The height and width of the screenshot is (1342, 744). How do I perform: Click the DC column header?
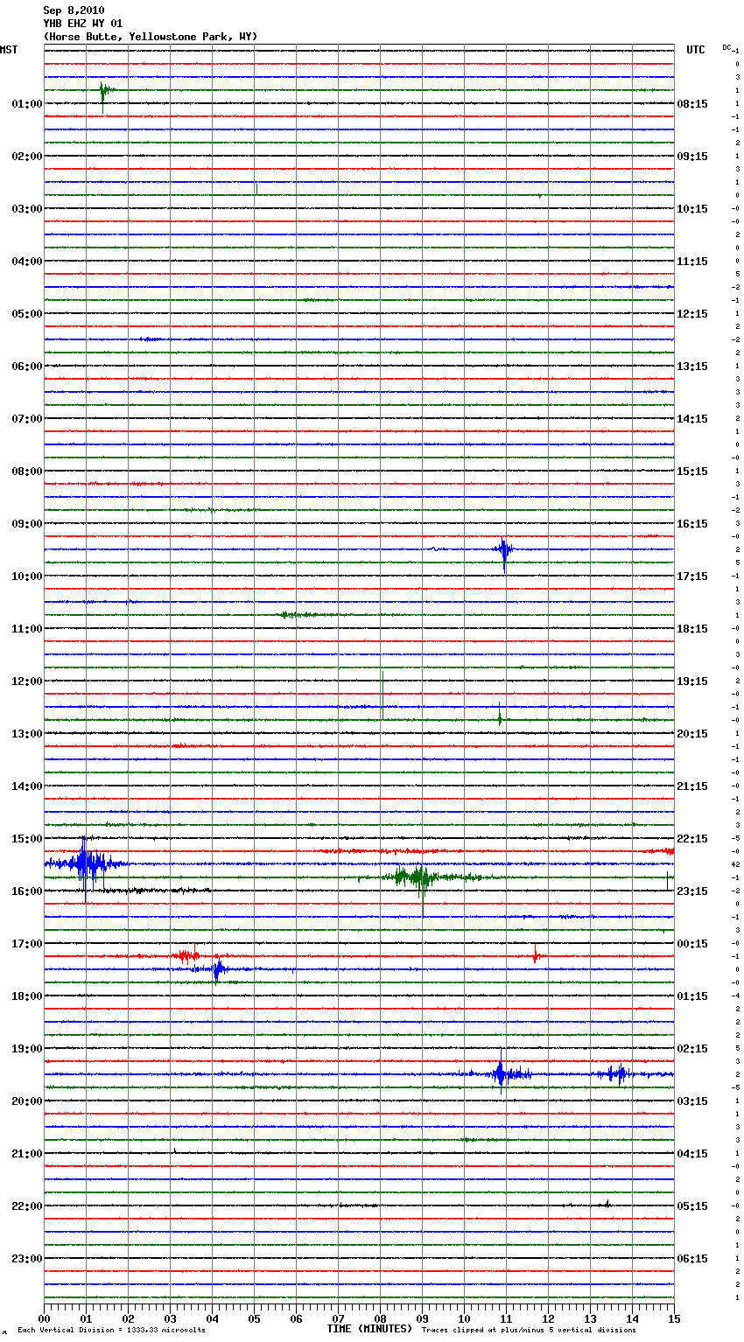click(x=727, y=47)
